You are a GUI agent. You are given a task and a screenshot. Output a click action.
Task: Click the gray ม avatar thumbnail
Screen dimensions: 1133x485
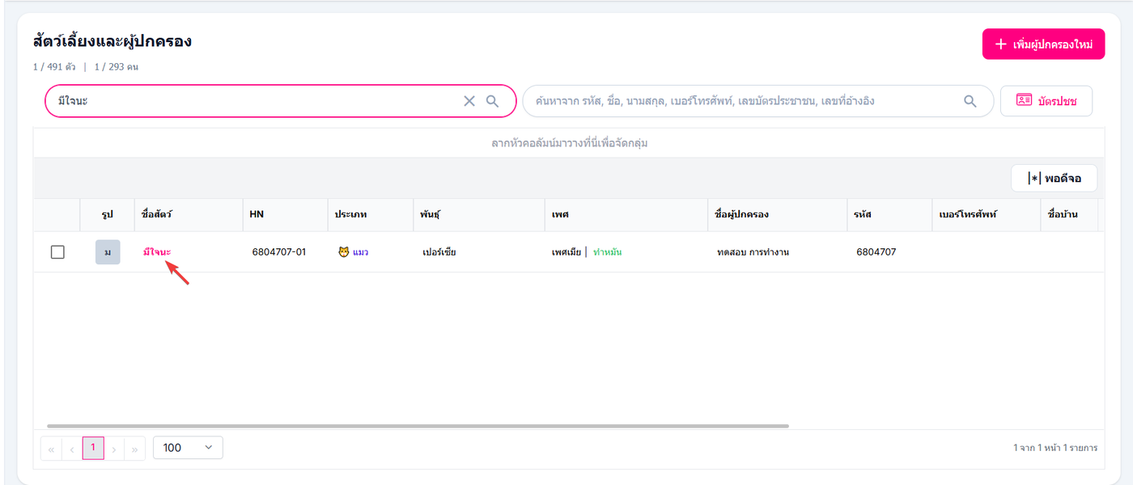(108, 252)
